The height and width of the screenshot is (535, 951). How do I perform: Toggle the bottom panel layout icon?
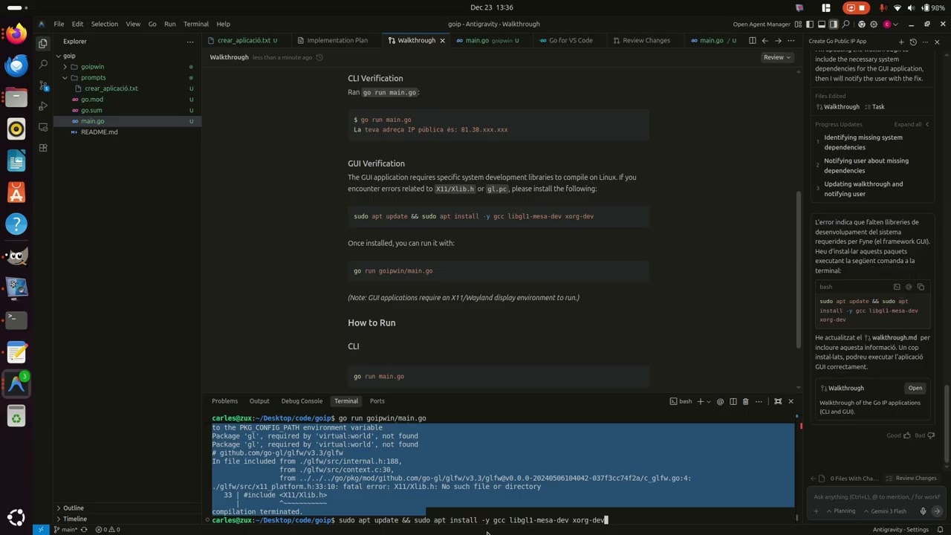tap(822, 24)
